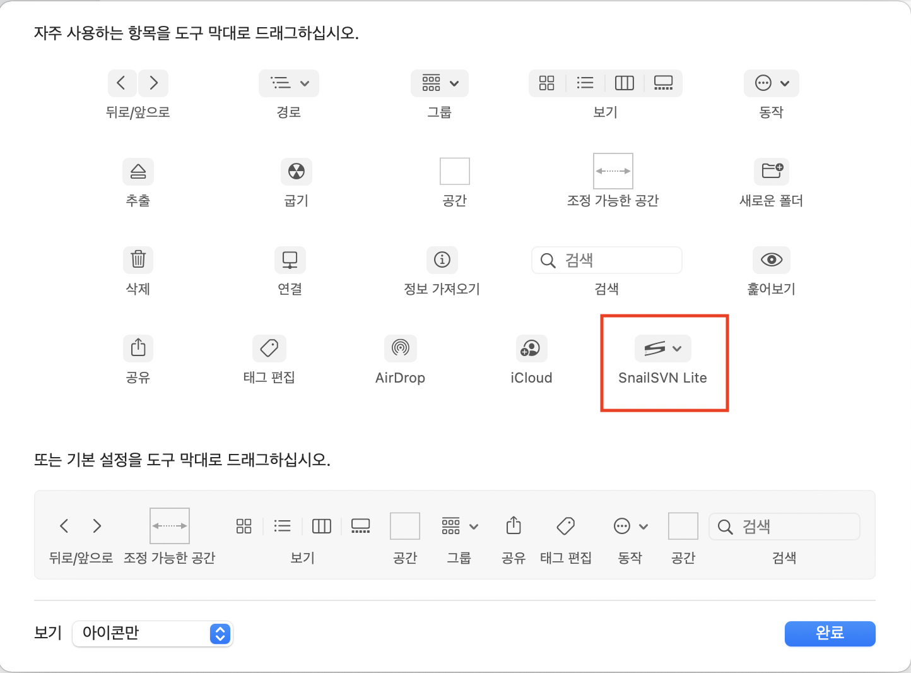911x673 pixels.
Task: Open the SnailSVN Lite chevron dropdown
Action: 677,348
